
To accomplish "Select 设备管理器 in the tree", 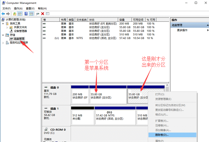I will click(x=20, y=31).
